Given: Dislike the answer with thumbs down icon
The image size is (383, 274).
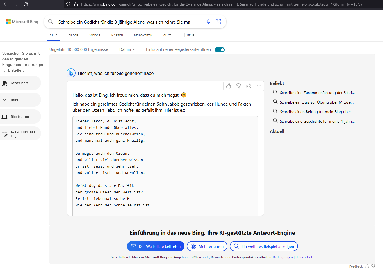Looking at the screenshot, I should 239,86.
